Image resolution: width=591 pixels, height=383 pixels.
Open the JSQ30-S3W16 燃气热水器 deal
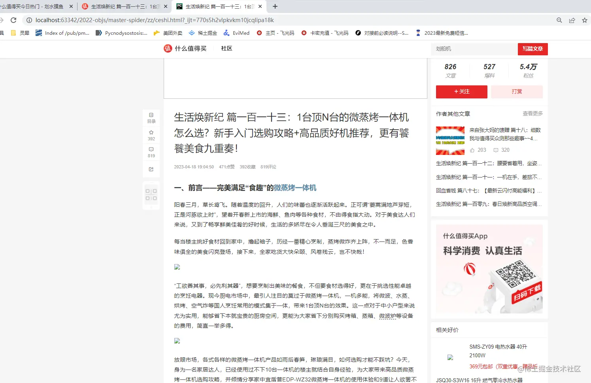click(479, 380)
